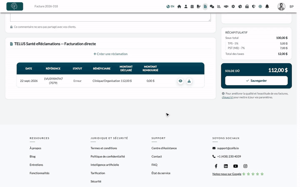Click Notez nous sur Google
This screenshot has width=300, height=187.
pyautogui.click(x=227, y=174)
